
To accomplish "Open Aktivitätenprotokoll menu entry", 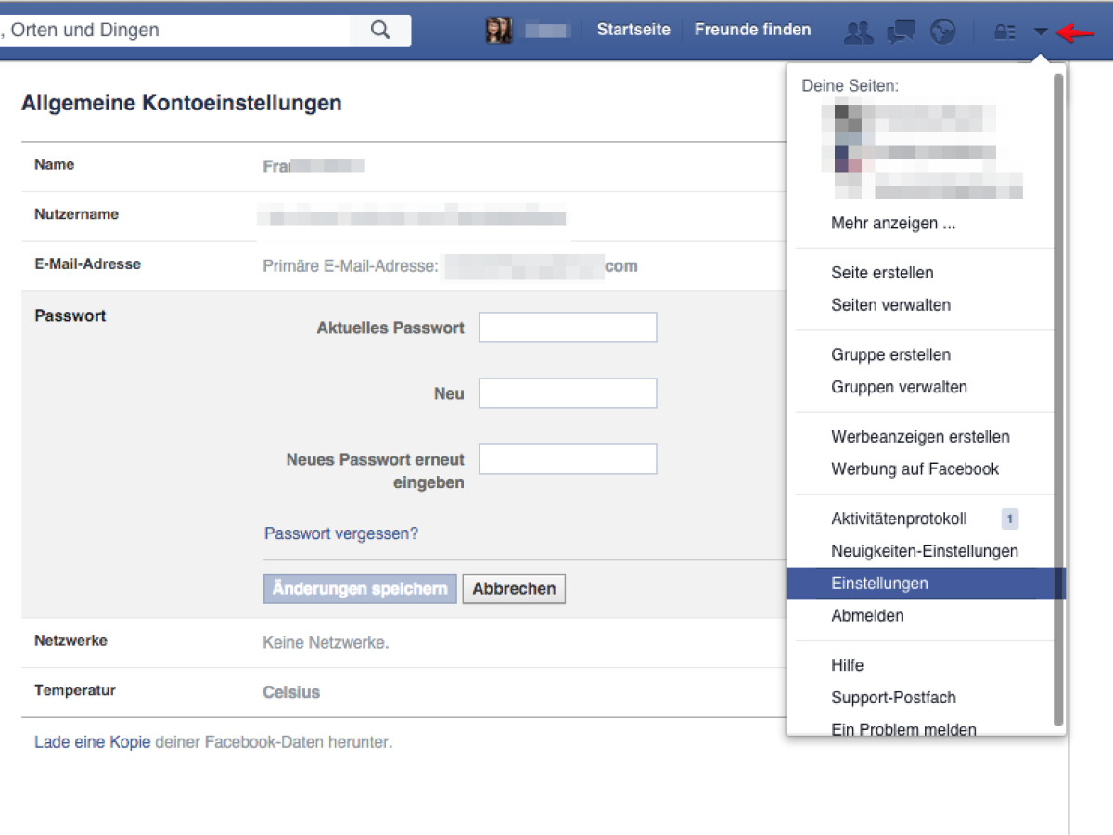I will point(899,520).
